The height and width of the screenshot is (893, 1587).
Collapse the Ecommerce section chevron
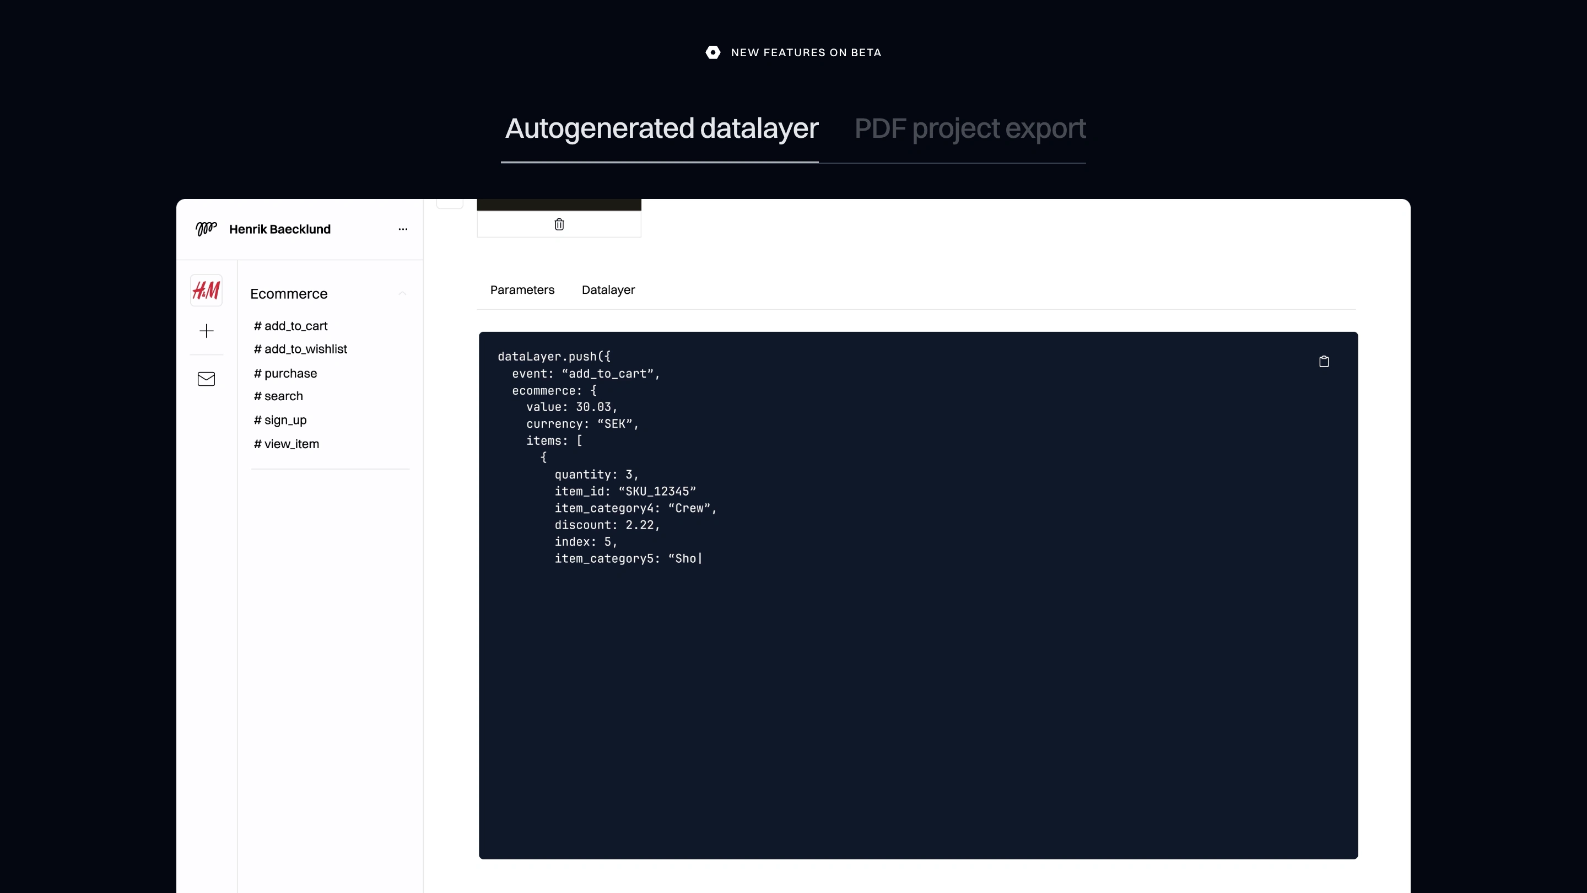click(402, 293)
